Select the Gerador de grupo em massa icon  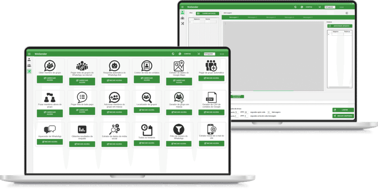179,98
